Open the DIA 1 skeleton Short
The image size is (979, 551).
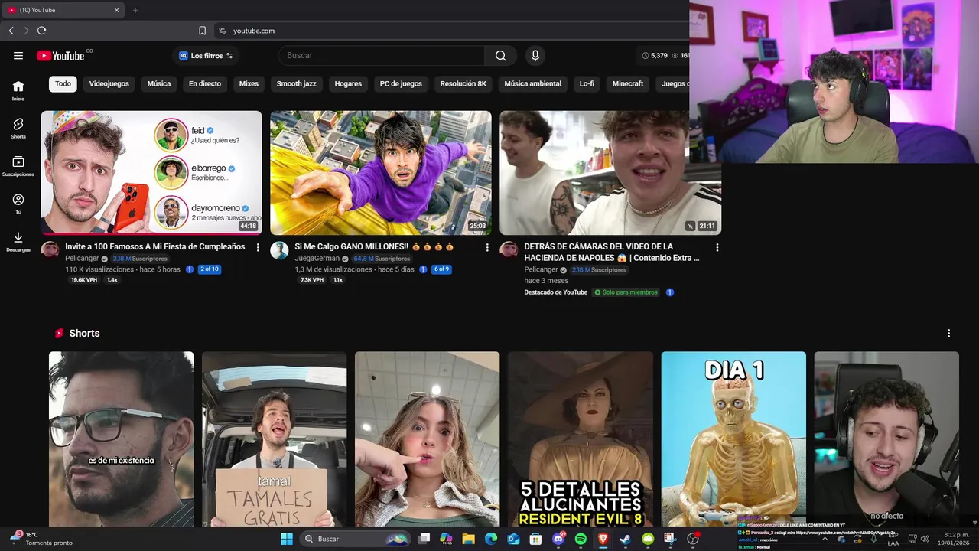(x=733, y=439)
